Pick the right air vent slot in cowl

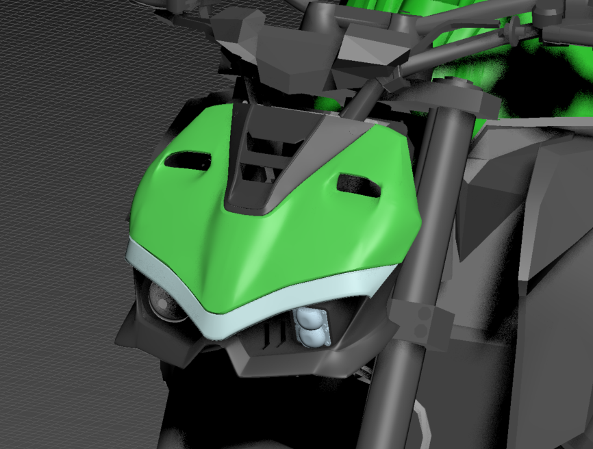pos(359,185)
